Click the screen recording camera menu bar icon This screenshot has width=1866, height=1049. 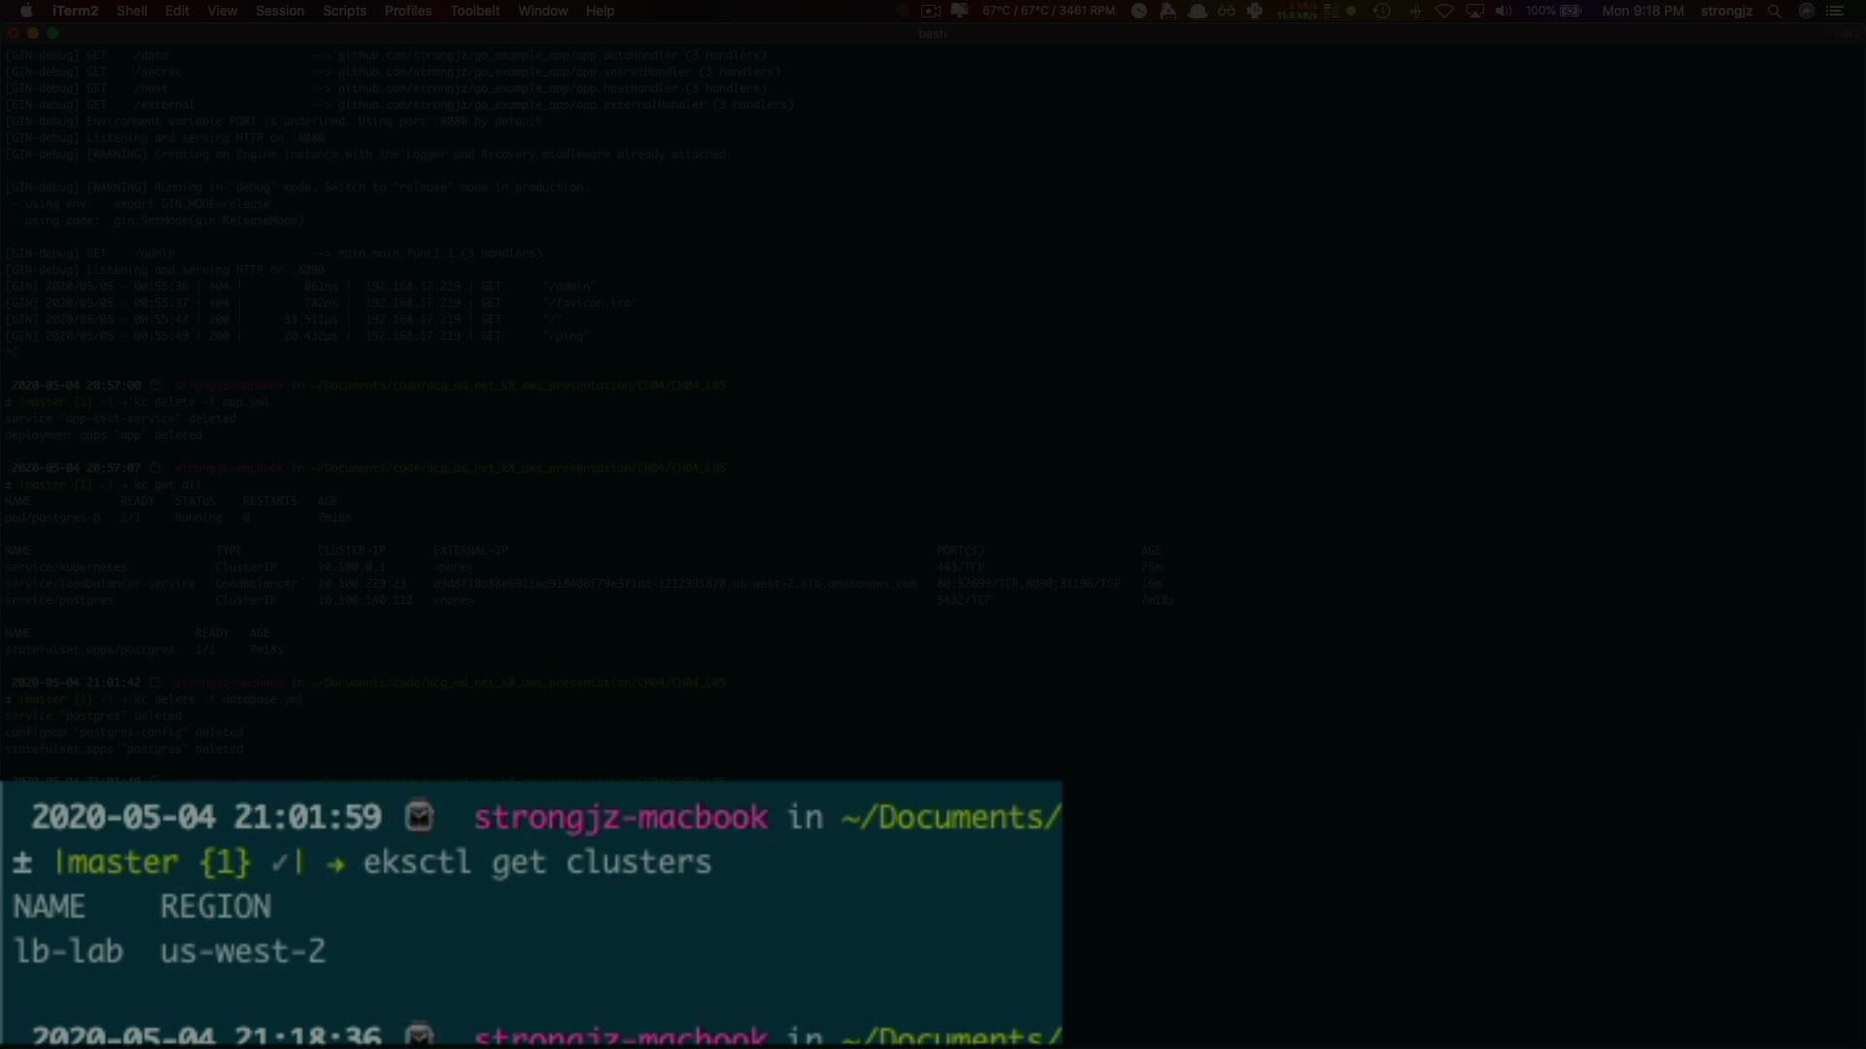coord(931,11)
